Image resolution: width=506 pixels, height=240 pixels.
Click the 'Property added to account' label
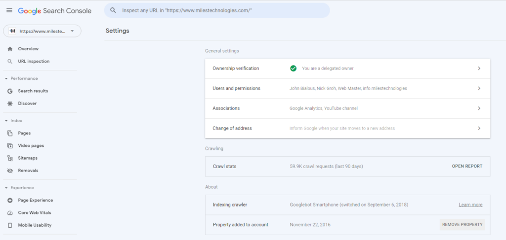(241, 225)
